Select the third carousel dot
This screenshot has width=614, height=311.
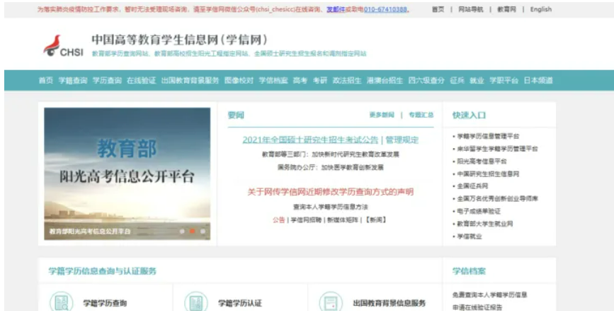click(203, 231)
